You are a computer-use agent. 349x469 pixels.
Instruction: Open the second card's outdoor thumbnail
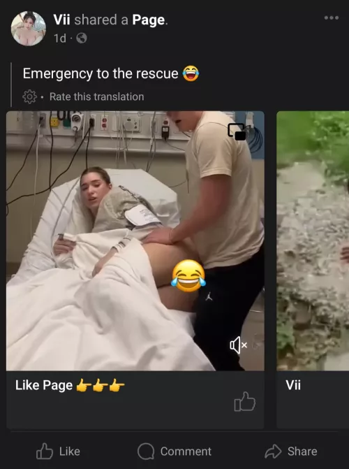[313, 240]
